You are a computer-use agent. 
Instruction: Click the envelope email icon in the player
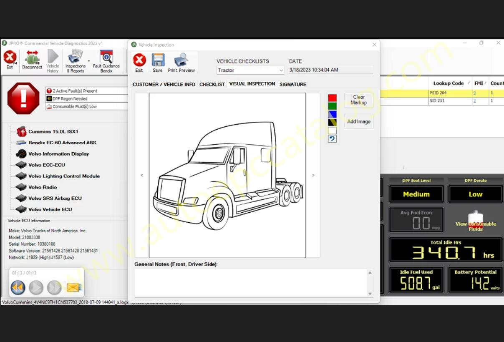click(x=73, y=287)
